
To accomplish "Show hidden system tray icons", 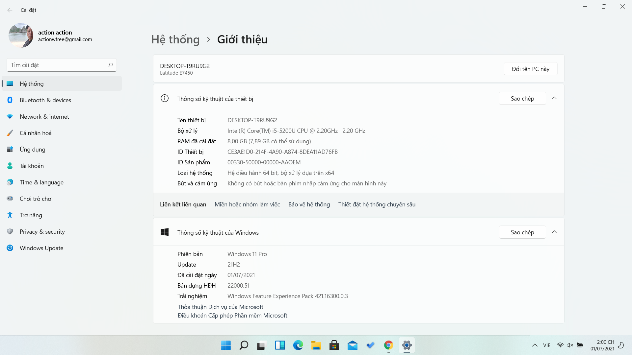I will pyautogui.click(x=535, y=345).
